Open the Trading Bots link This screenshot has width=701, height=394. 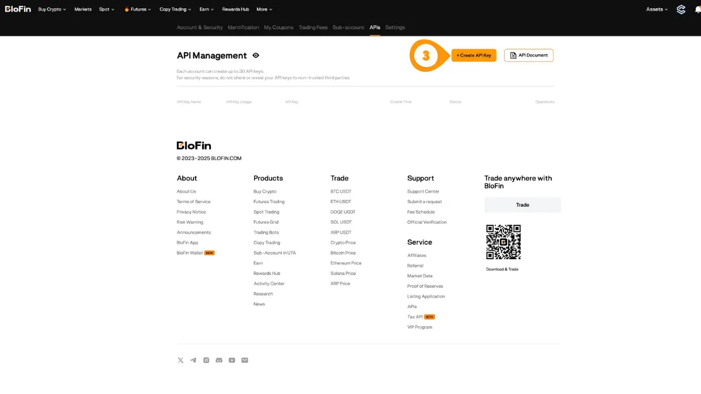click(266, 232)
